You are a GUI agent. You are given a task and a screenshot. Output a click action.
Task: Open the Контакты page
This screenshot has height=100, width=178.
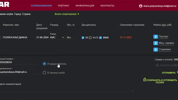107,6
